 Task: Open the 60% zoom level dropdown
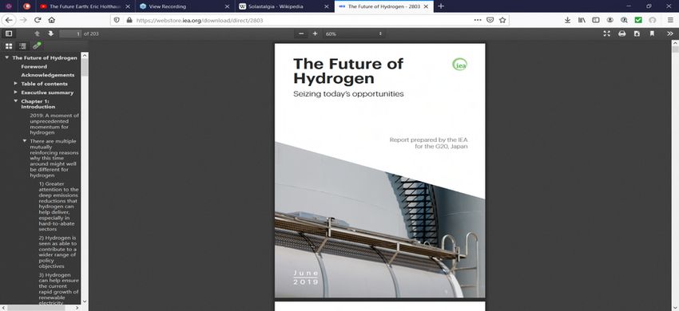(354, 33)
